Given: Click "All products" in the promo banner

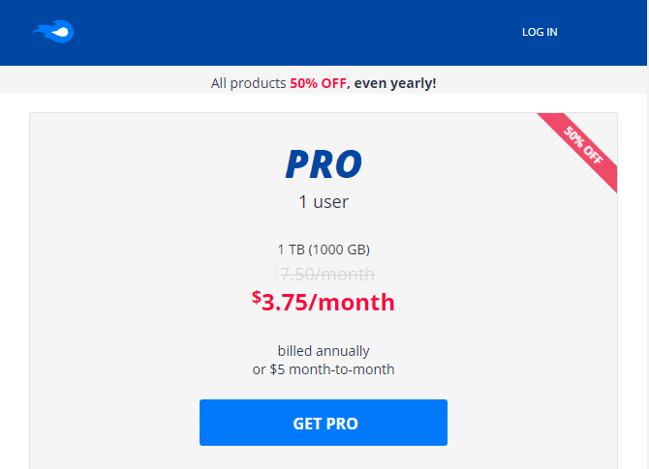Looking at the screenshot, I should 248,83.
